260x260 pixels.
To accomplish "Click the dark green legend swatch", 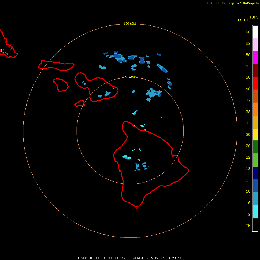I will click(255, 147).
